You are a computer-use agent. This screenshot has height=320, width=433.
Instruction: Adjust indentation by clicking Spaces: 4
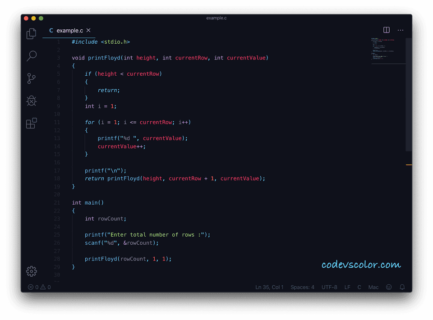[x=302, y=287]
